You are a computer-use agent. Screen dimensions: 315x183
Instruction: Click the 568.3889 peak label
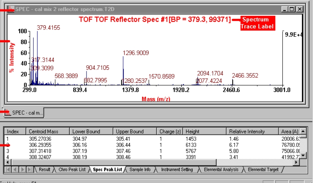pos(66,76)
